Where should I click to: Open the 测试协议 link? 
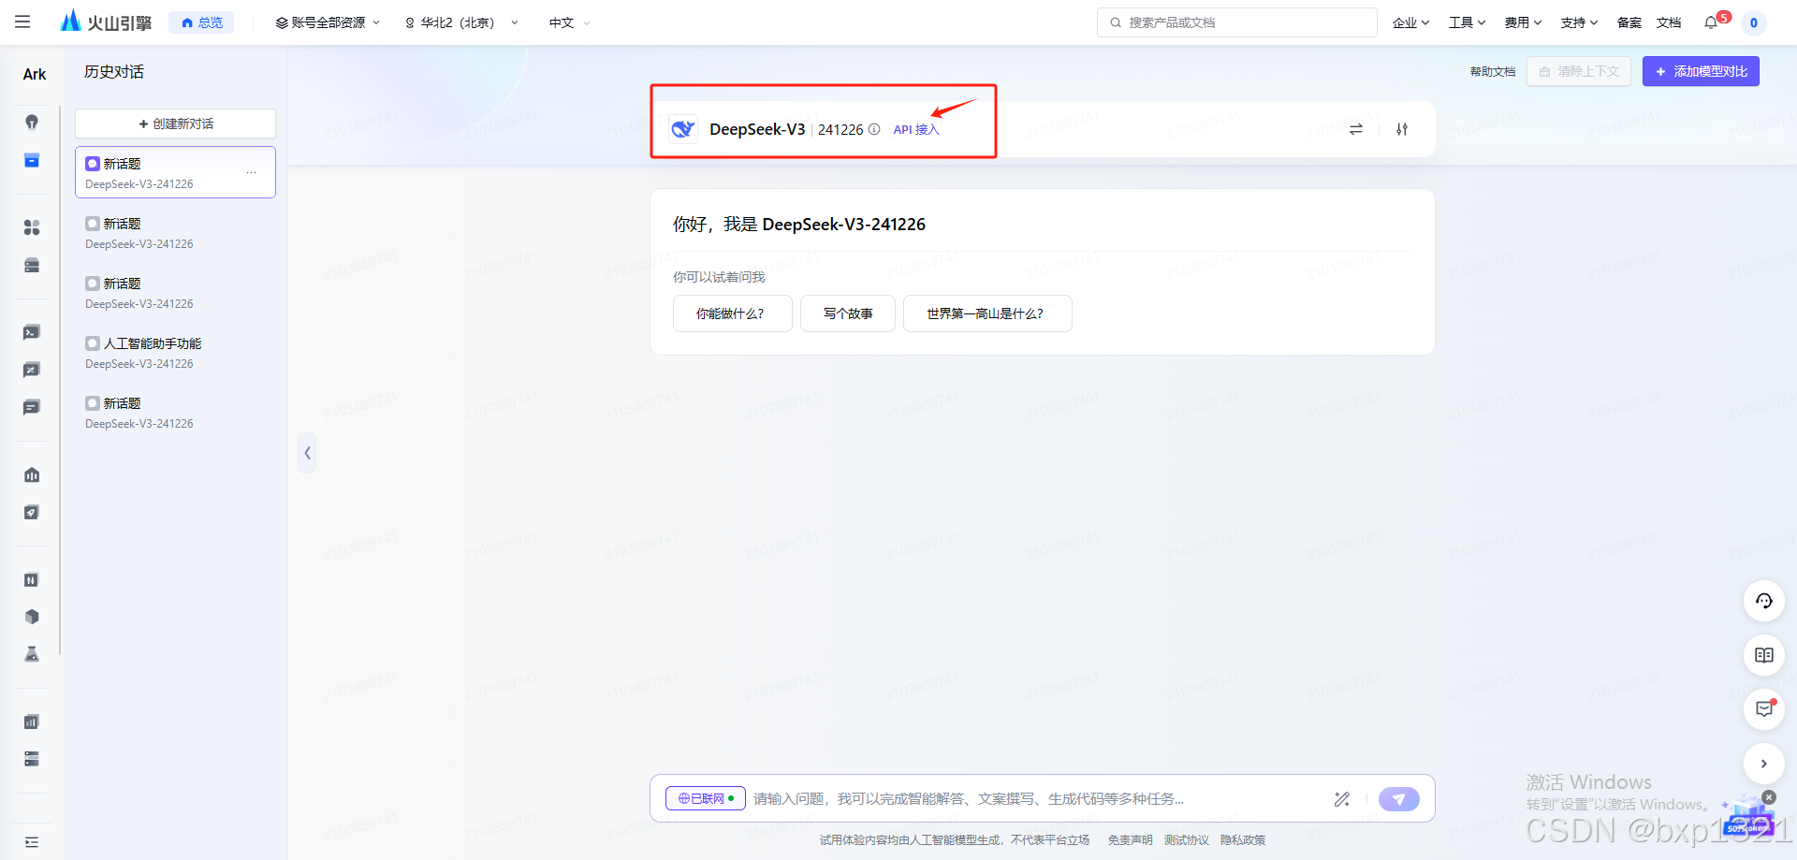[1186, 839]
